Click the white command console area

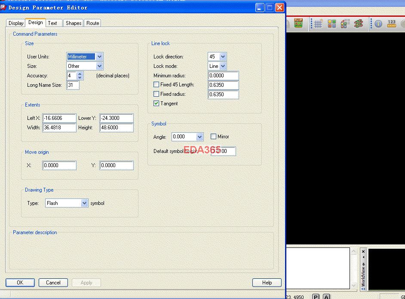318,268
